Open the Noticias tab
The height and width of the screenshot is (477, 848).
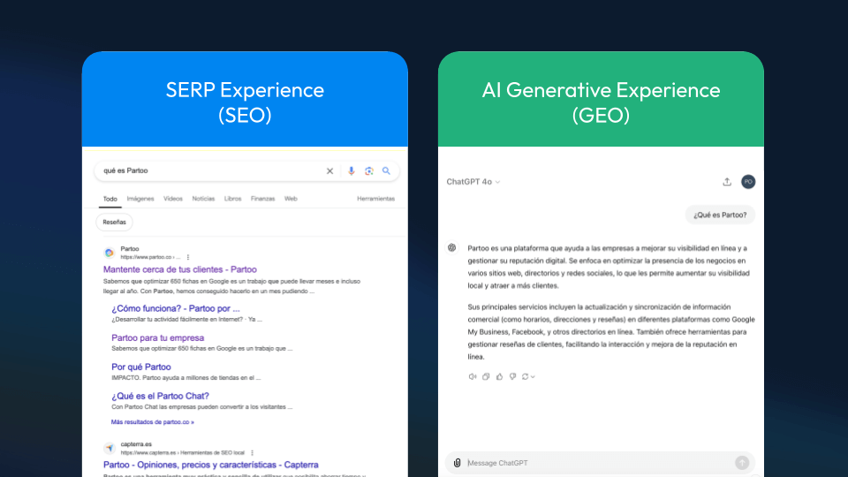[x=203, y=199]
